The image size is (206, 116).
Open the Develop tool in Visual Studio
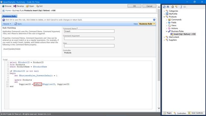pyautogui.click(x=19, y=6)
